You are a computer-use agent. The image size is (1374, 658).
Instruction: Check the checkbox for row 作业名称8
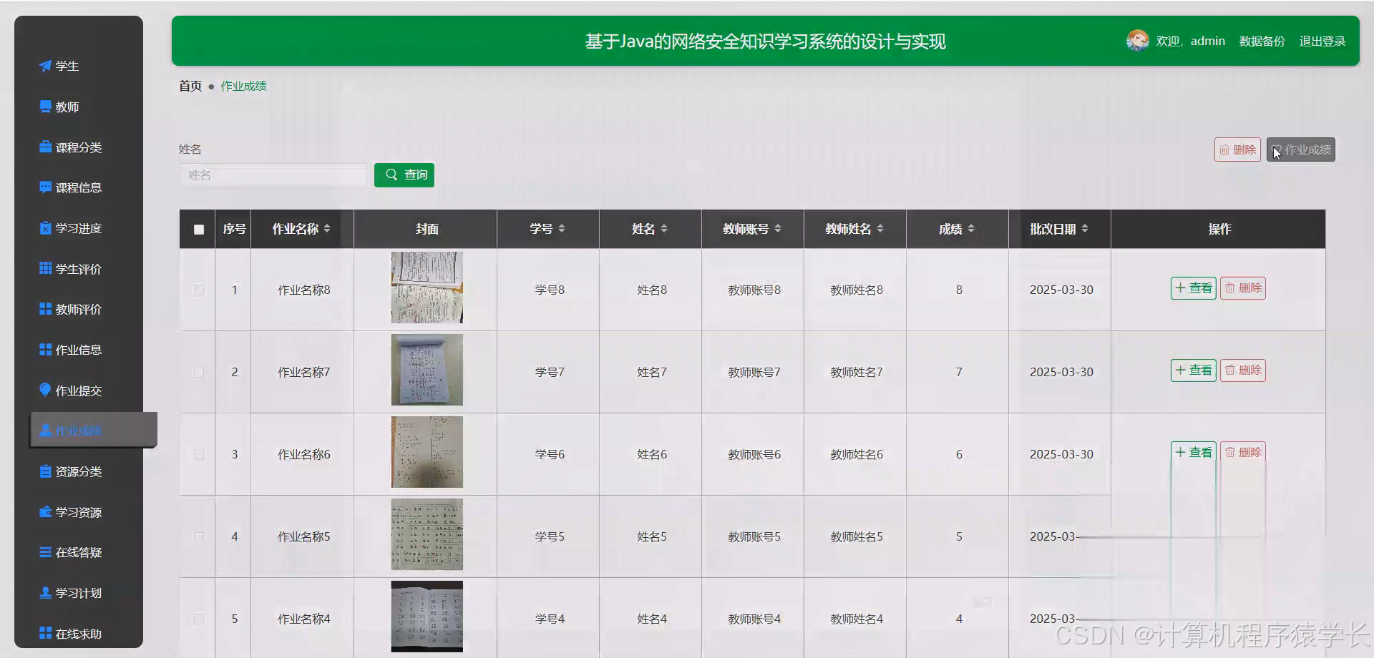pos(198,290)
